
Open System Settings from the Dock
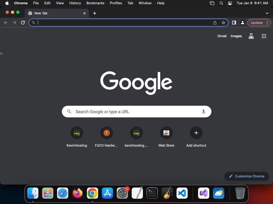tap(122, 193)
